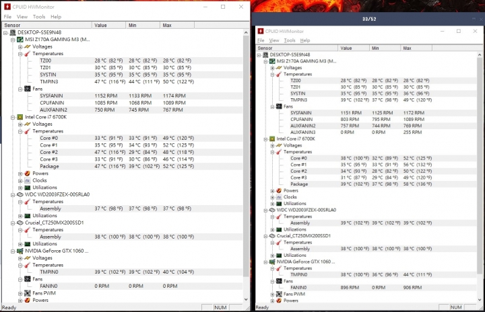Image resolution: width=485 pixels, height=312 pixels.
Task: Click the CPU Utilizations icon in left window
Action: (x=27, y=188)
